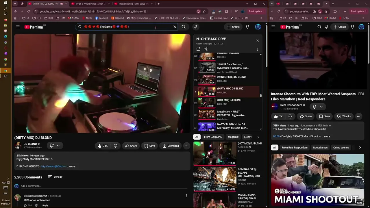Screen dimensions: 370x208
Task: Expand Real Responders description with ...more
Action: click(326, 136)
